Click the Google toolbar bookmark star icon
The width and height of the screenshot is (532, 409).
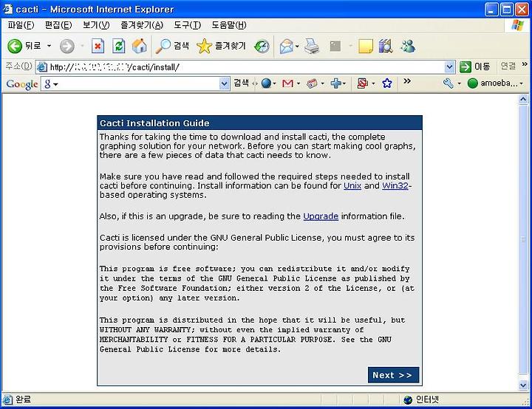tap(386, 83)
